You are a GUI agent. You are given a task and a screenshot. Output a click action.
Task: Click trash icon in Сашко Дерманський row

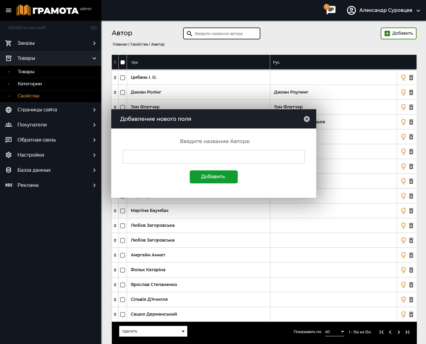click(x=411, y=314)
